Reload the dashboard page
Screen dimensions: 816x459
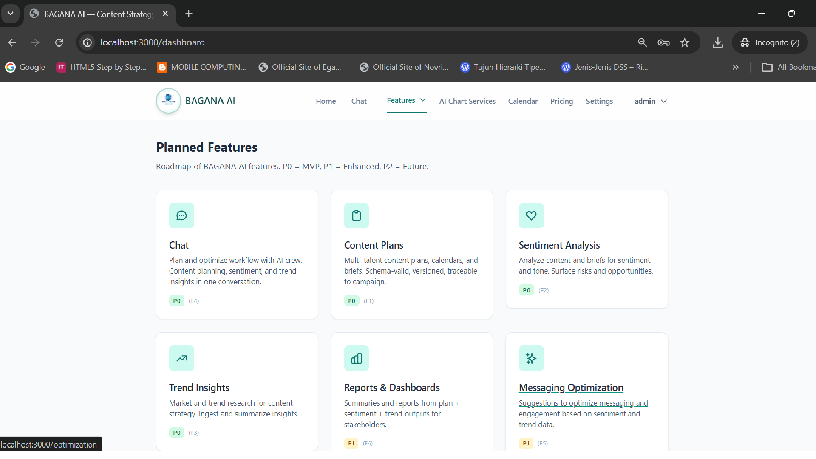59,42
